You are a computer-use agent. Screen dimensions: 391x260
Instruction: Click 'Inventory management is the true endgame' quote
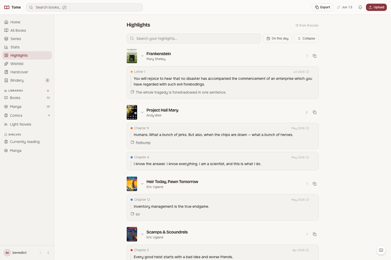171,206
